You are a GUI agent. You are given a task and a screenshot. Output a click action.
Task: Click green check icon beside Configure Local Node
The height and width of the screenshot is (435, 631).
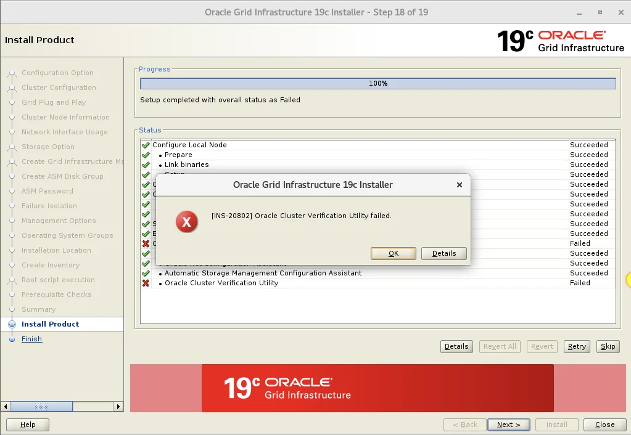[x=146, y=145]
